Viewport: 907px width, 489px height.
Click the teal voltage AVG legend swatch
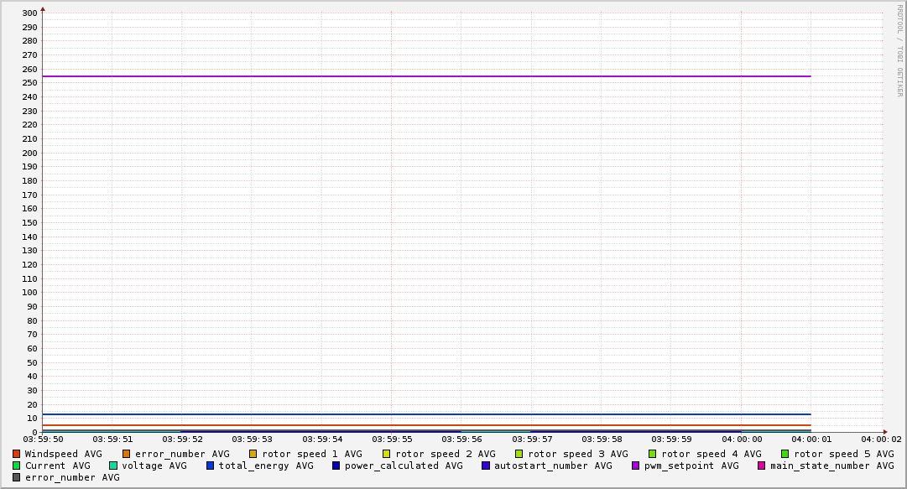click(x=113, y=466)
